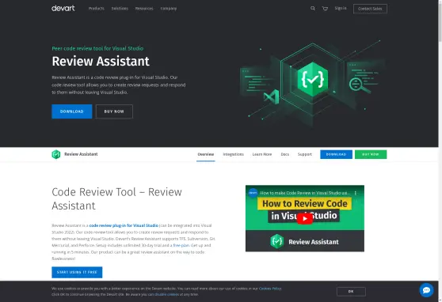Open the search icon in header
442x302 pixels.
313,9
